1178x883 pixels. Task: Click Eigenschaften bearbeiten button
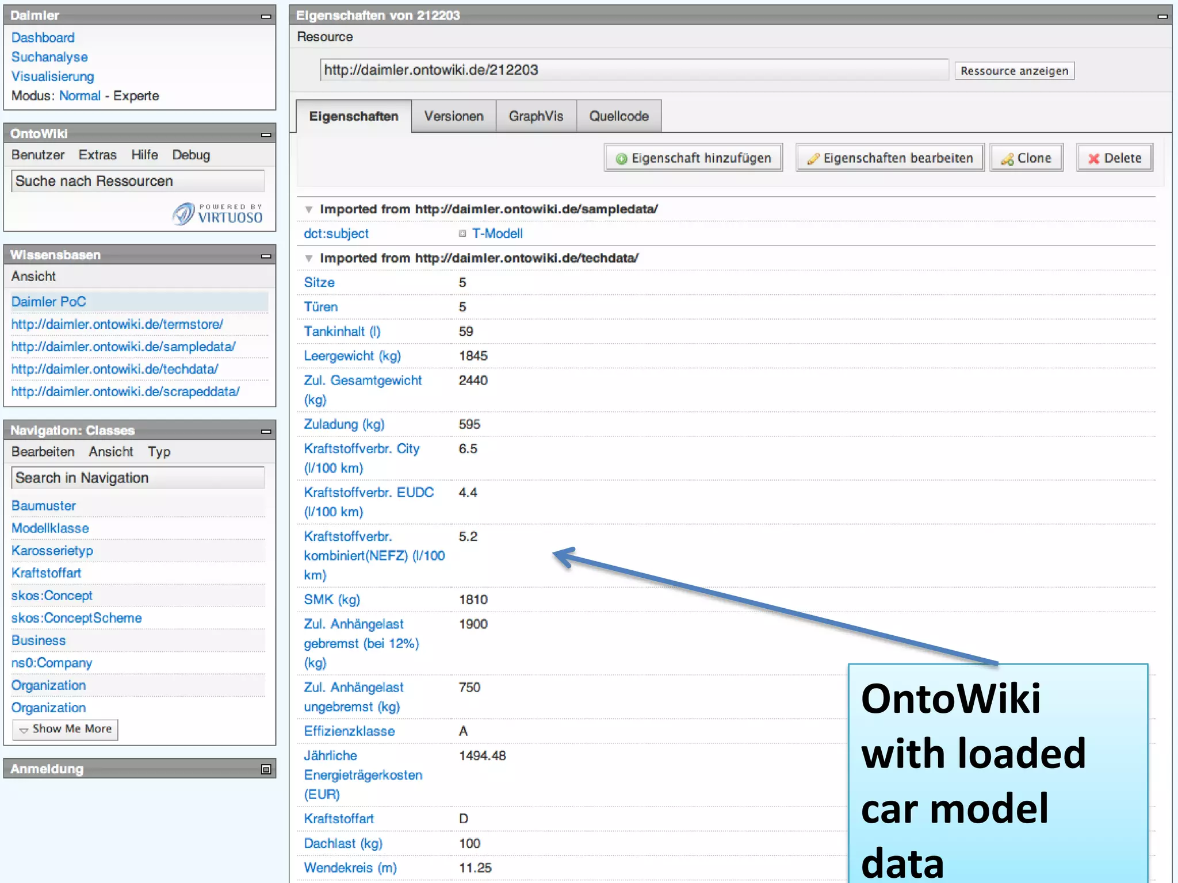pyautogui.click(x=890, y=158)
